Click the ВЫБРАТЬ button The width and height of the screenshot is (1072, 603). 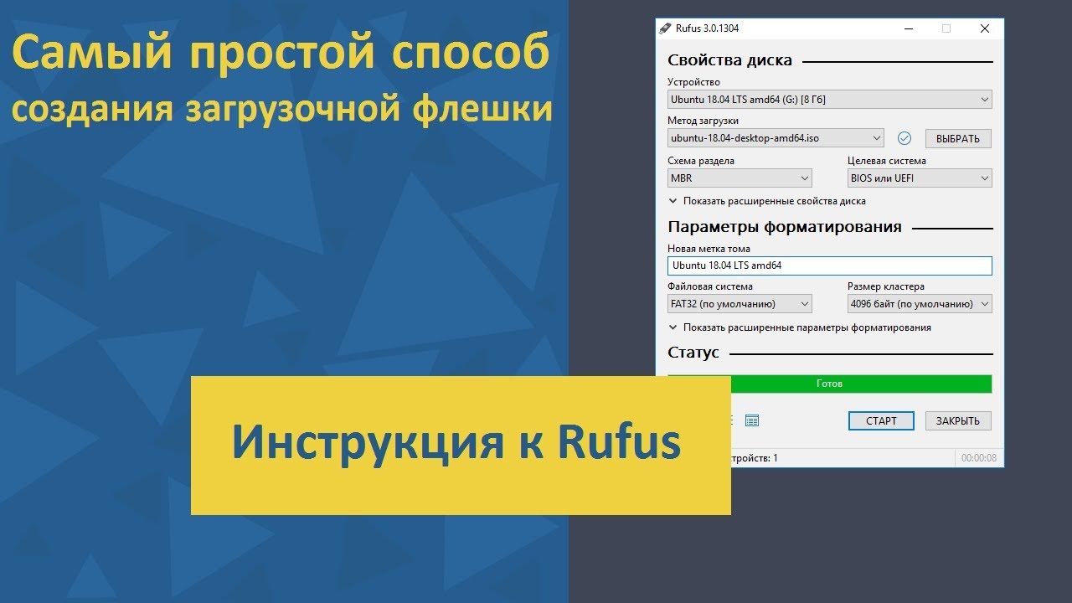(958, 138)
